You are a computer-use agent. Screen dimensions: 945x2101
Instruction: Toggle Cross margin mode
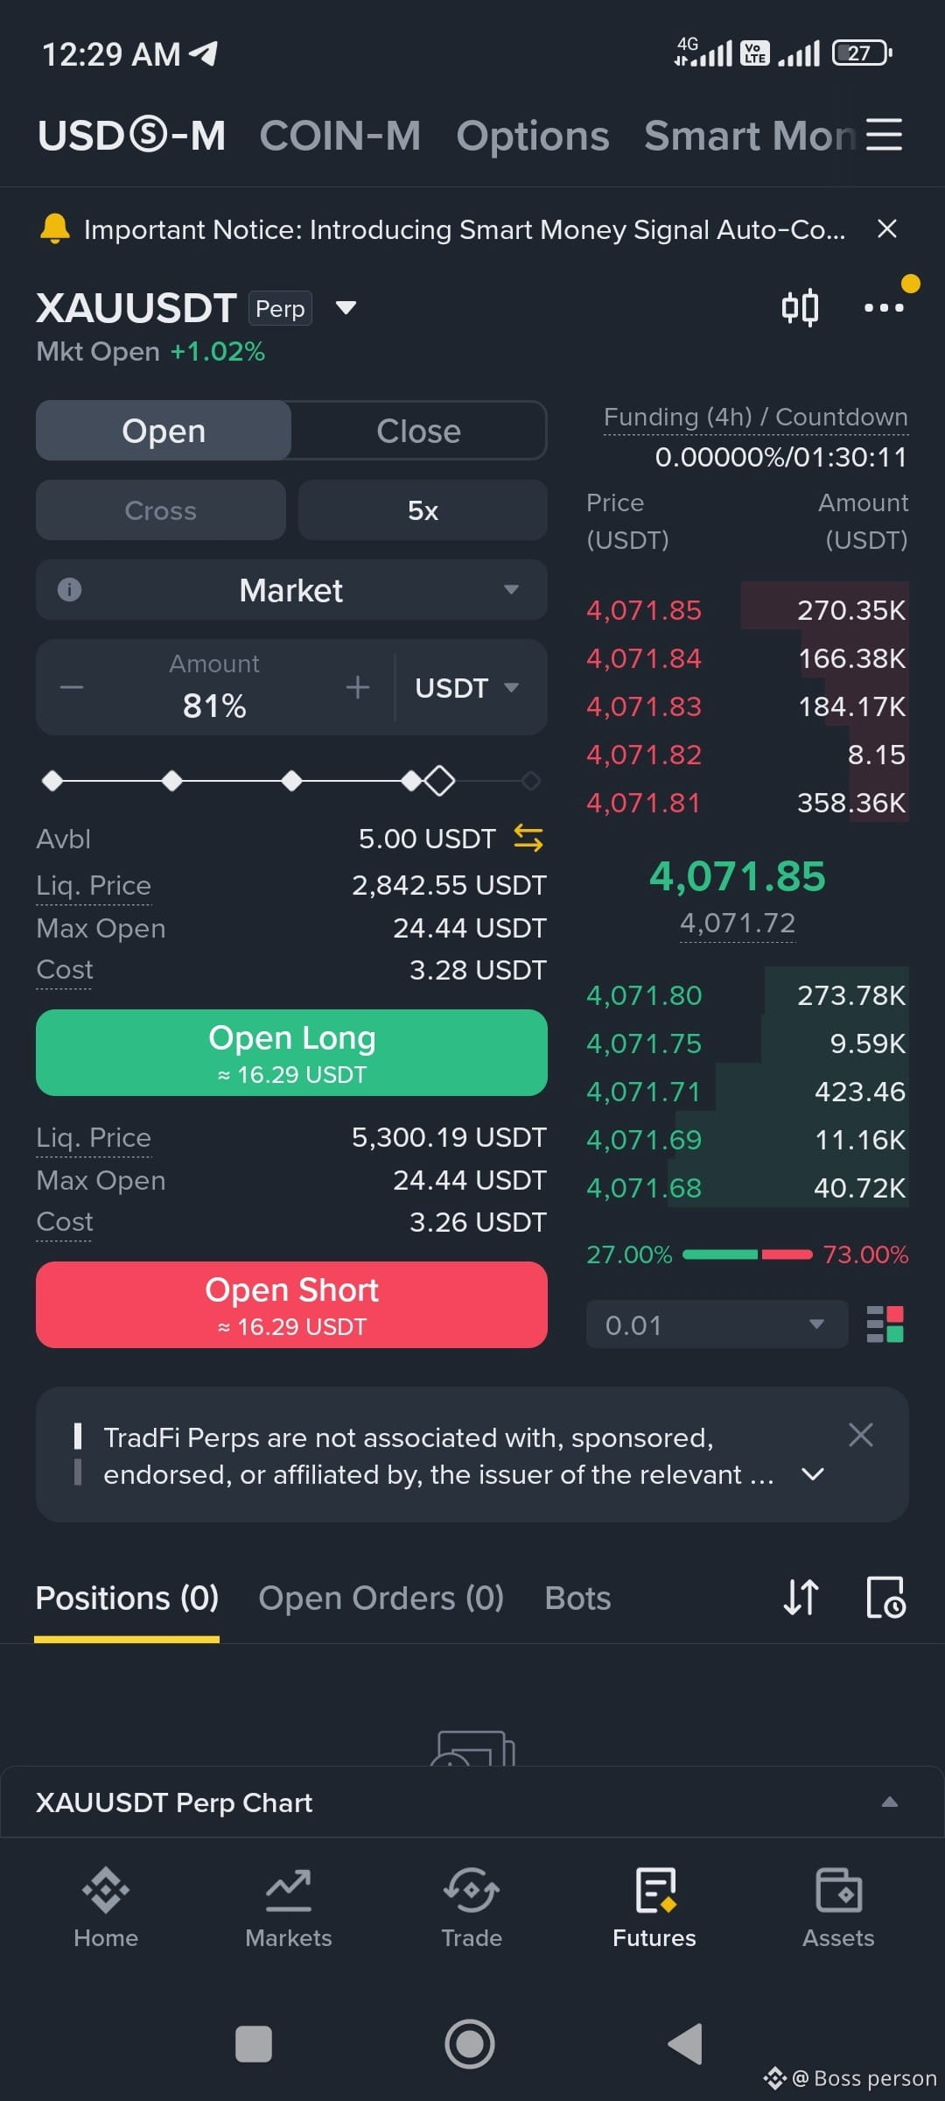[161, 510]
